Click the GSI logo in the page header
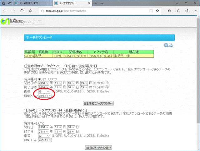 tap(12, 21)
